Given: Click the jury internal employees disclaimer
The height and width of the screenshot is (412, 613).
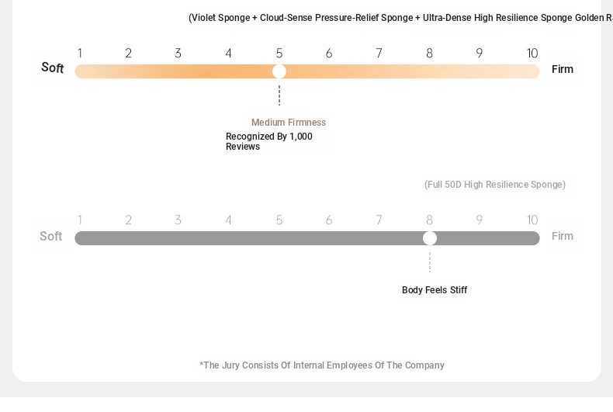Looking at the screenshot, I should pos(322,365).
